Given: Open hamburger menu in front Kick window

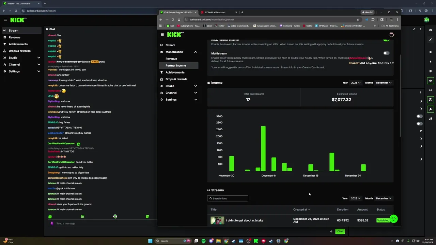Looking at the screenshot, I should [162, 34].
